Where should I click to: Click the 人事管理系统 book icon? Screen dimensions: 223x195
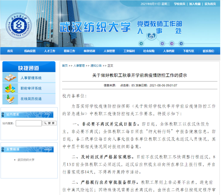point(10,77)
